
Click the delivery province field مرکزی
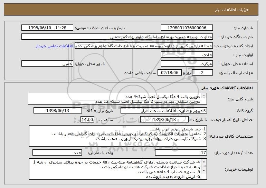tap(187, 64)
